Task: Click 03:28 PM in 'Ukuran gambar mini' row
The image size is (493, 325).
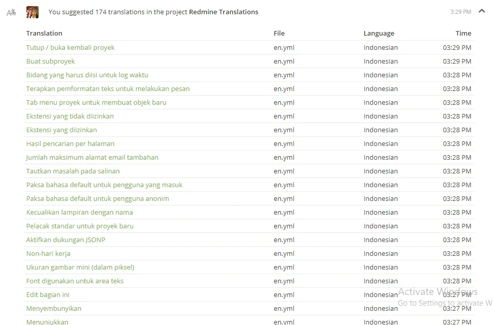Action: coord(457,268)
